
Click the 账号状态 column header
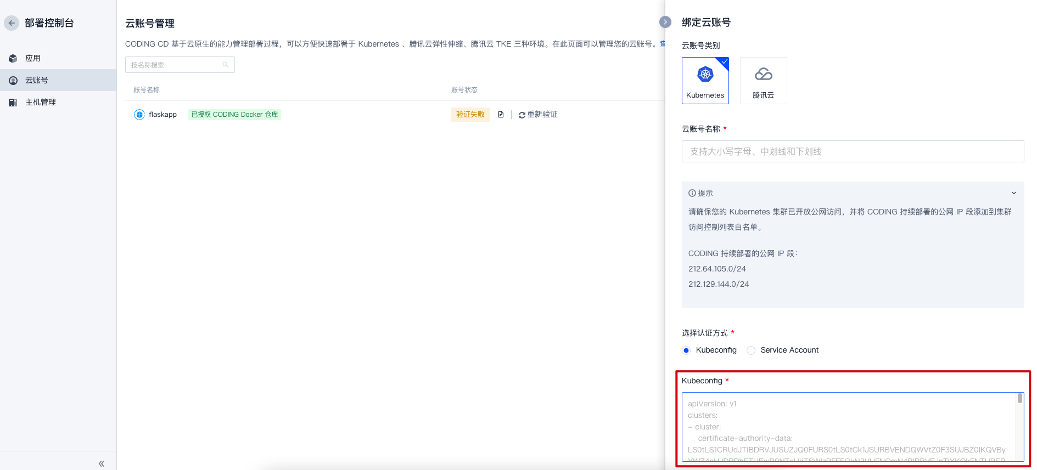(464, 90)
